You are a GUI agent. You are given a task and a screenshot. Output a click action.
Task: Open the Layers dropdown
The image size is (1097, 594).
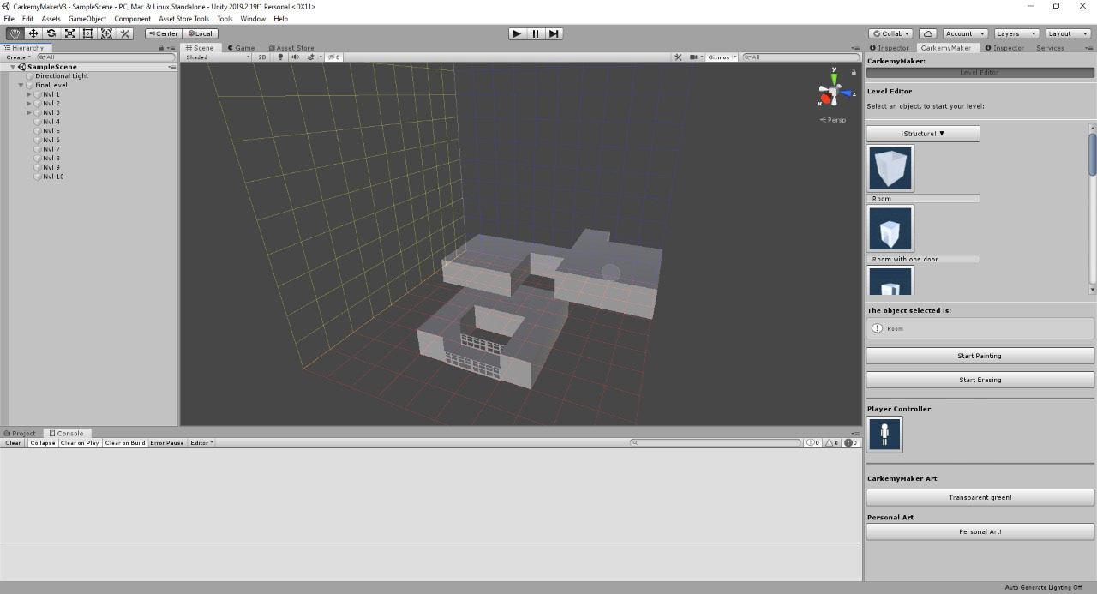point(1016,33)
